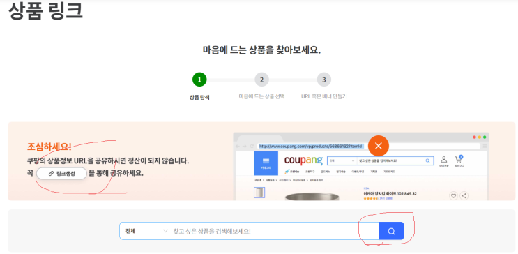
Task: Select step 3 gray circle
Action: click(324, 80)
